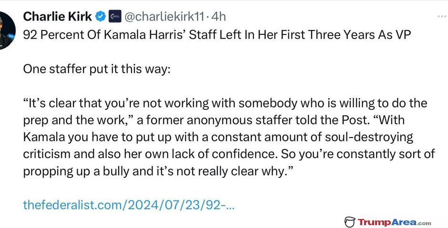The height and width of the screenshot is (228, 448).
Task: Click the word 'soul-destroying' in the tweet
Action: pyautogui.click(x=369, y=137)
